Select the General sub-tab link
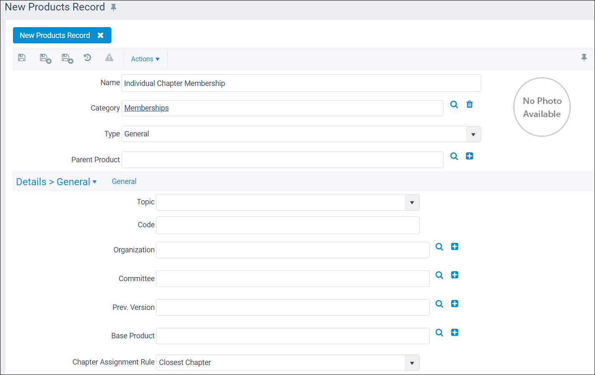Screen dimensions: 595x375 pos(124,181)
